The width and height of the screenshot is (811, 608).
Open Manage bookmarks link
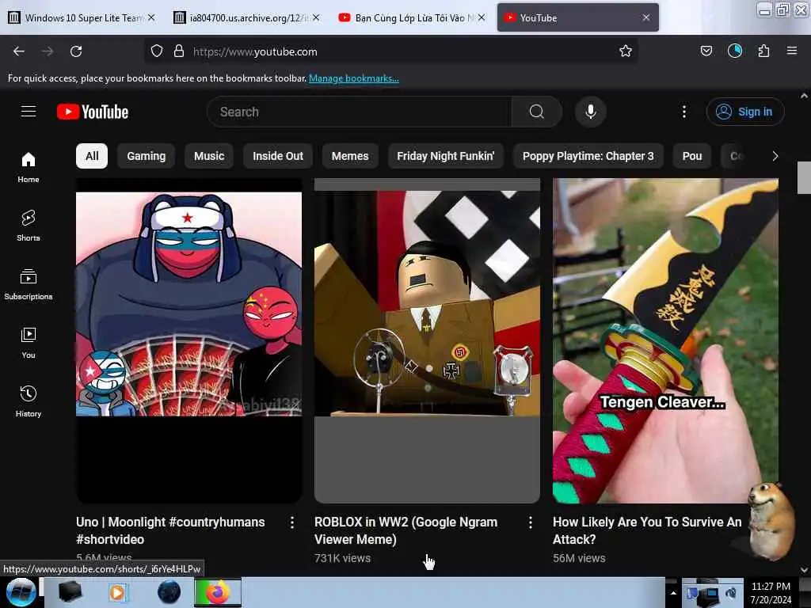[x=354, y=78]
